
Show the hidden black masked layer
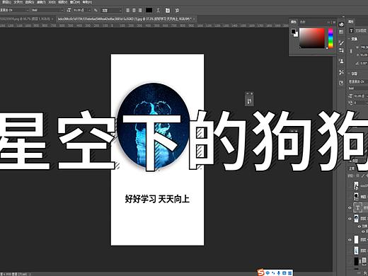[x=350, y=261]
